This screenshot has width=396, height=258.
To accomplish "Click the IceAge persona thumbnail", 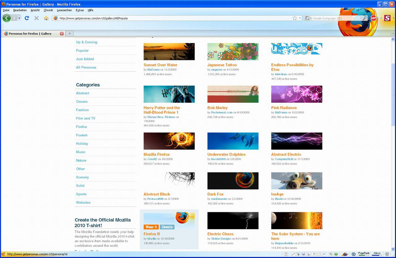I will point(297,181).
